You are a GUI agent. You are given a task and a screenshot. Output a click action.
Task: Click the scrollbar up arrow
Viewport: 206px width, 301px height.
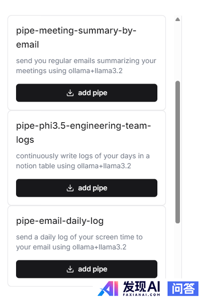pyautogui.click(x=178, y=19)
